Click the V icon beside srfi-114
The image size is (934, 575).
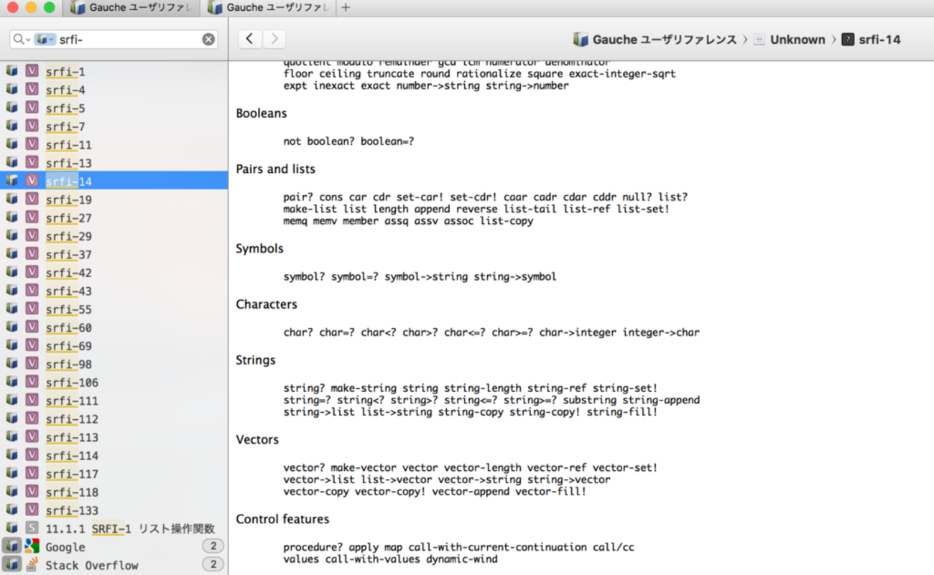pyautogui.click(x=32, y=455)
